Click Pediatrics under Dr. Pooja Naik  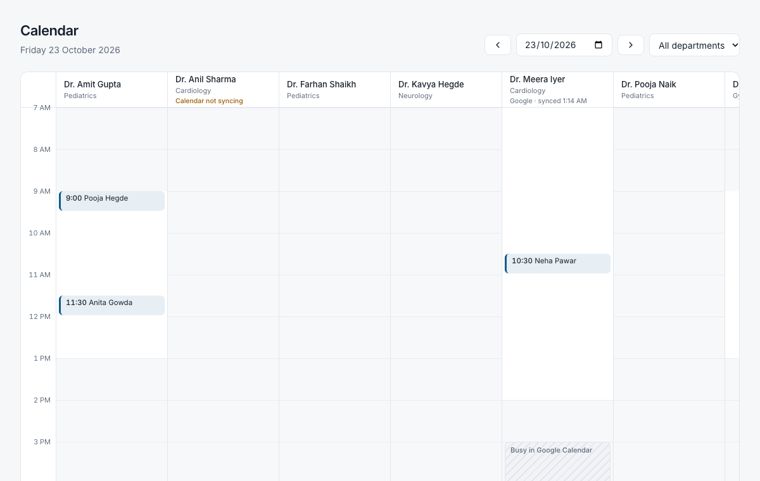[638, 96]
